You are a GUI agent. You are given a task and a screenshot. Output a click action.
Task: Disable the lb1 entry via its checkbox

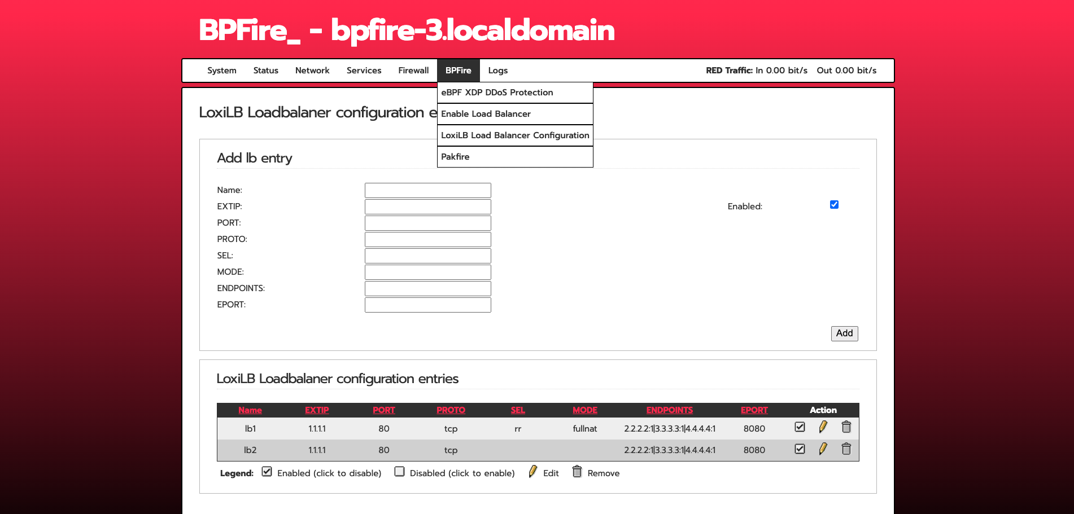tap(800, 427)
